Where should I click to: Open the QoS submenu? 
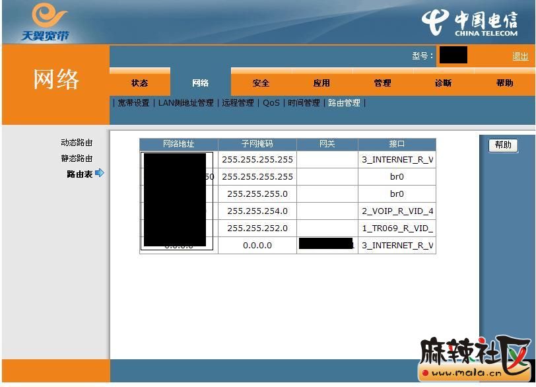click(271, 103)
